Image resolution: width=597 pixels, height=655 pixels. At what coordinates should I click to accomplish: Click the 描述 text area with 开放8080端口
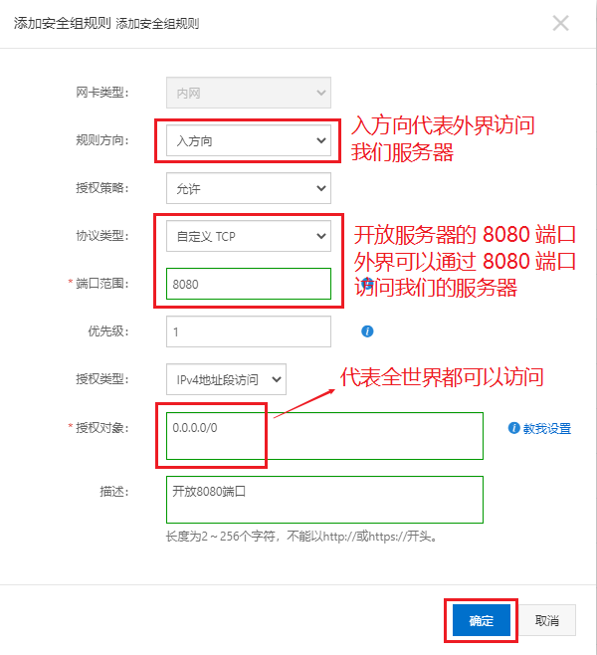pos(324,500)
